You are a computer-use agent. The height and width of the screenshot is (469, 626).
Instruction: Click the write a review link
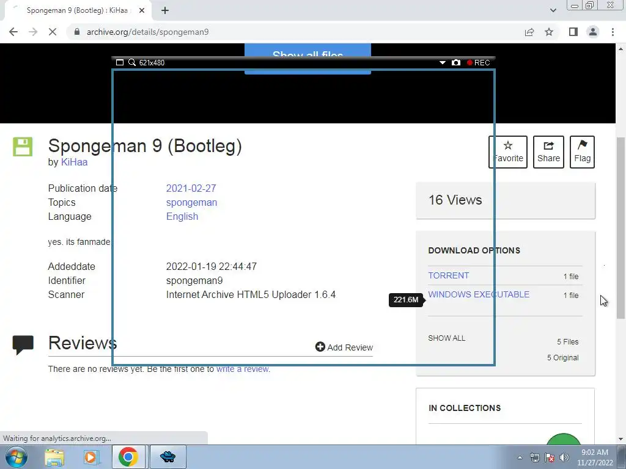pos(242,369)
